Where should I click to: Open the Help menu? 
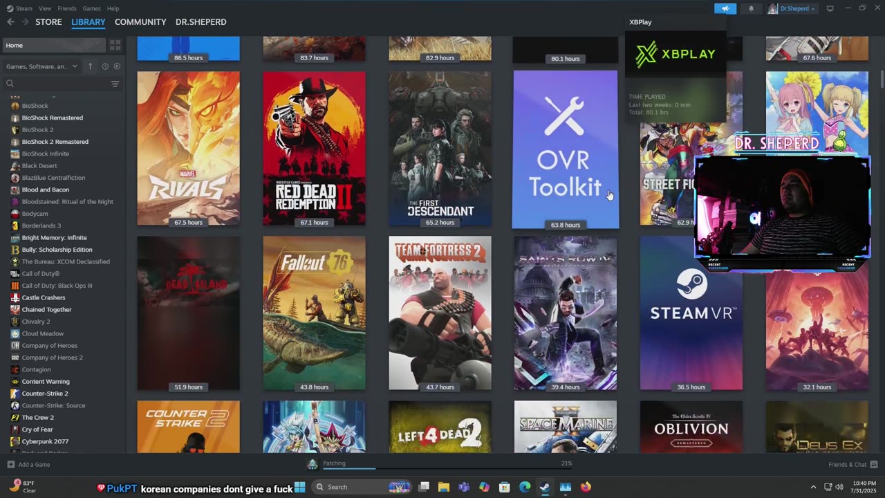(x=113, y=8)
